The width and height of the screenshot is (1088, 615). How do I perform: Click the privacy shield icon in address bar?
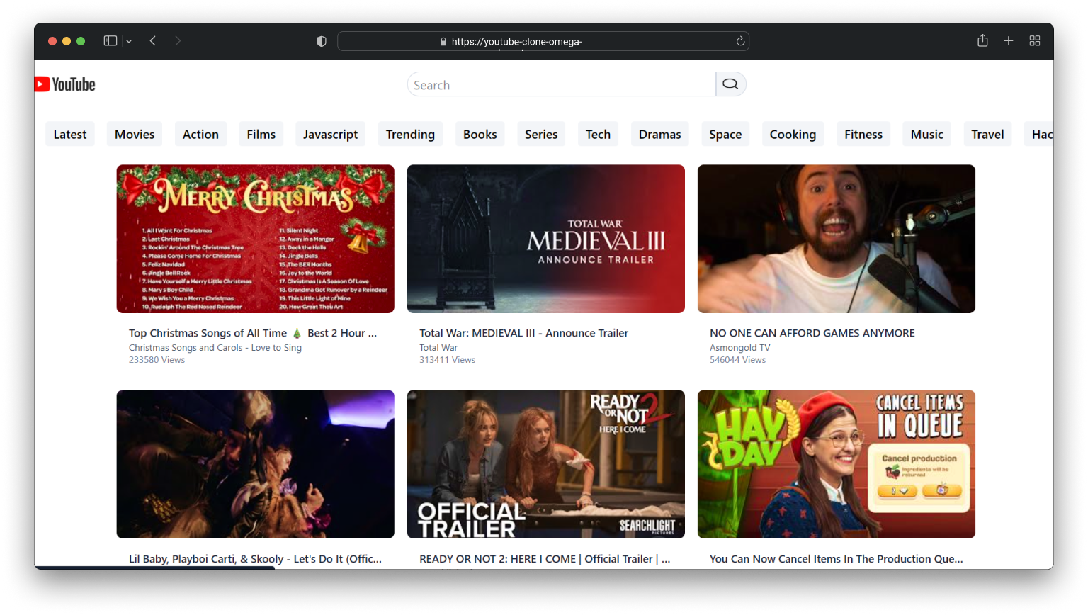321,40
